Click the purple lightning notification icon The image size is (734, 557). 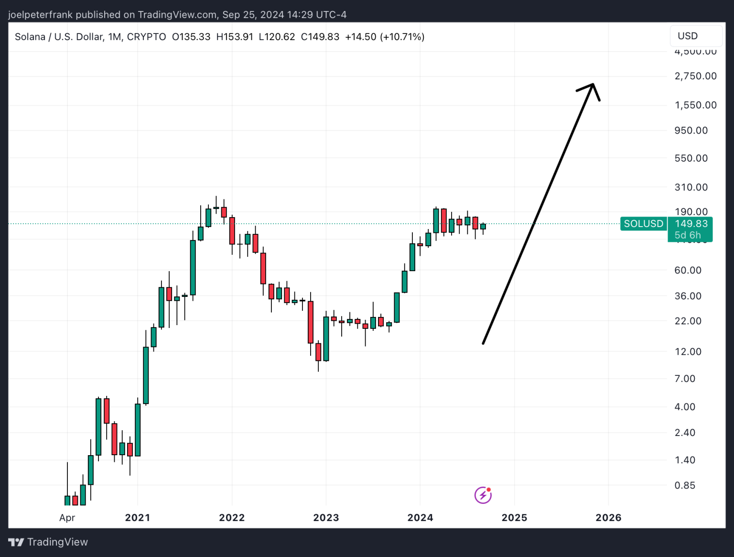pyautogui.click(x=483, y=495)
